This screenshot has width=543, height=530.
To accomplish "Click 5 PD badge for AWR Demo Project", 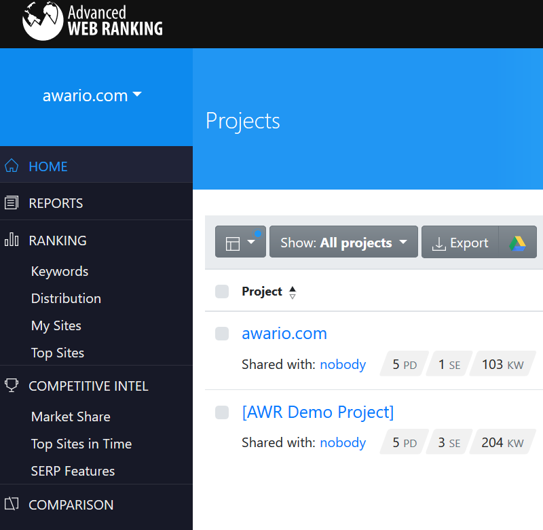I will click(x=404, y=442).
